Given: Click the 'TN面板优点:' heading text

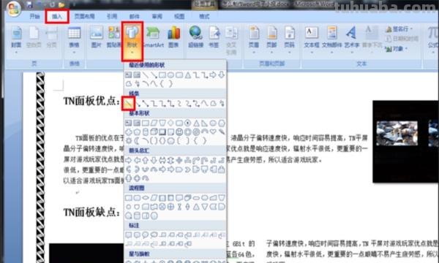Looking at the screenshot, I should (x=92, y=101).
